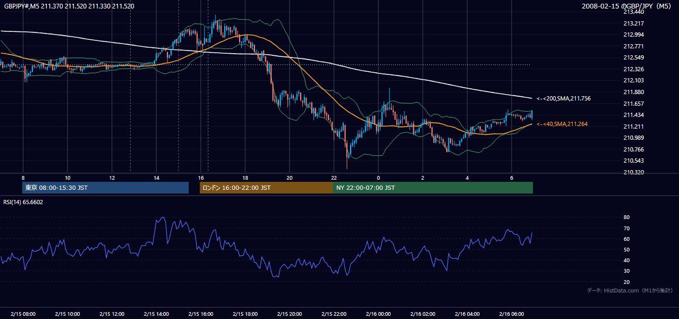Click hour label 18 on chart time axis
Image resolution: width=679 pixels, height=319 pixels.
pos(245,177)
